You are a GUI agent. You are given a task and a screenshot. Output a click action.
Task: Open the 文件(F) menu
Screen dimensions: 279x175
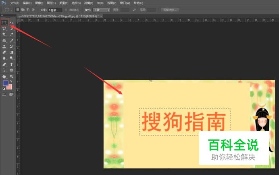(15, 3)
